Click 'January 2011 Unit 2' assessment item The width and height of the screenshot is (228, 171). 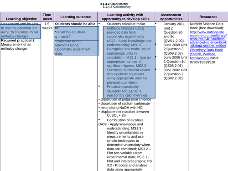pyautogui.click(x=174, y=26)
